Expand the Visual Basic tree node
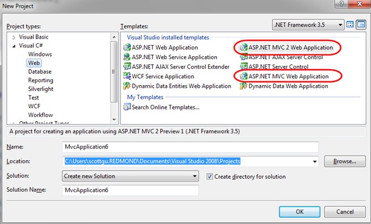This screenshot has width=371, height=224. coord(14,37)
